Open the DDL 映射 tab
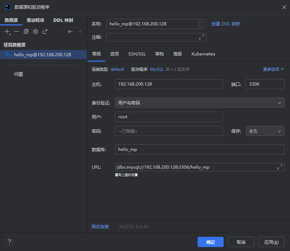Viewport: 290px width, 251px height. coord(63,20)
